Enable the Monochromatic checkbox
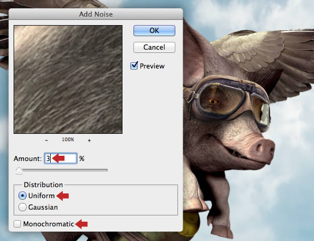314x241 pixels. 17,224
